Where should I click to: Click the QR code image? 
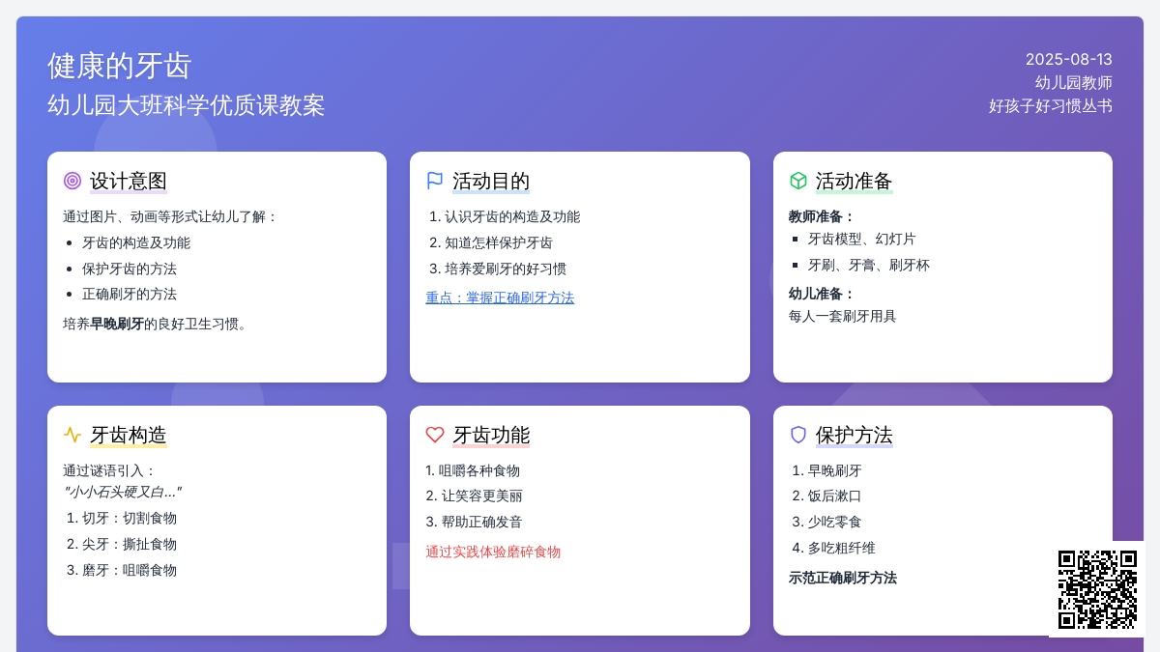tap(1097, 589)
